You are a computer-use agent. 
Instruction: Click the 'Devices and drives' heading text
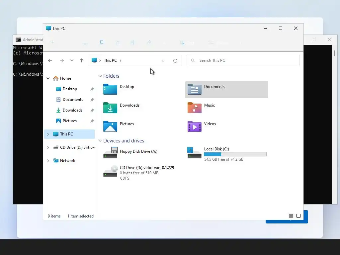124,141
